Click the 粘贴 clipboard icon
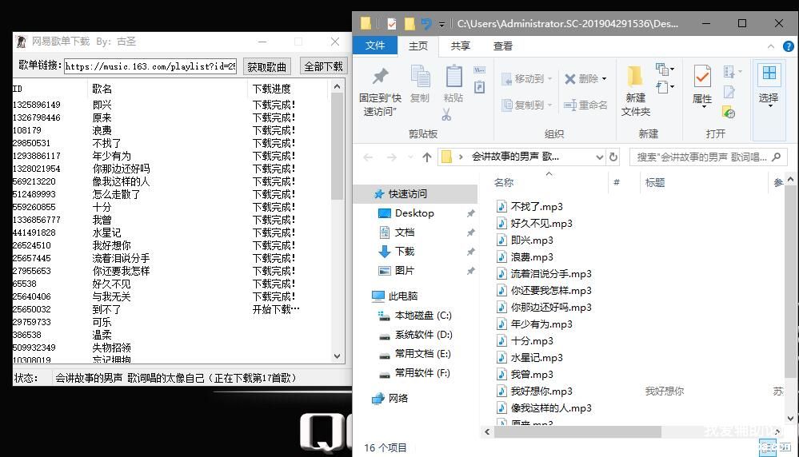This screenshot has height=457, width=799. coord(453,77)
